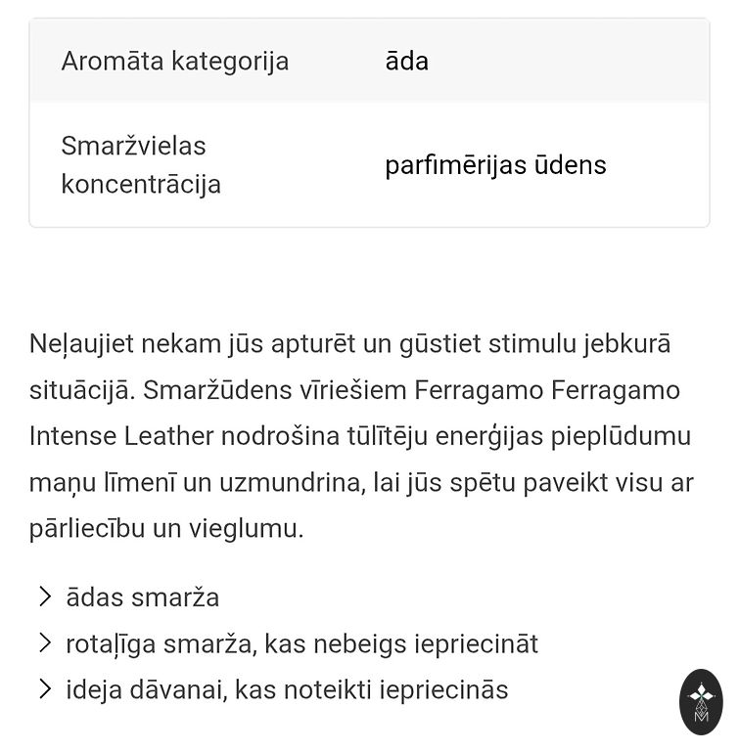739x751 pixels.
Task: Click the "āda" category value
Action: [407, 61]
